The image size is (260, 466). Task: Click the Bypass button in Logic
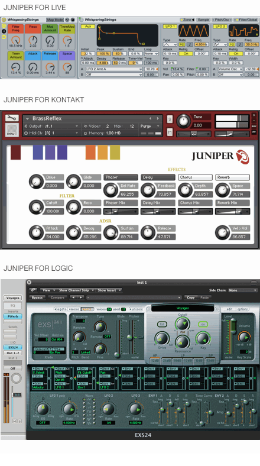point(37,297)
